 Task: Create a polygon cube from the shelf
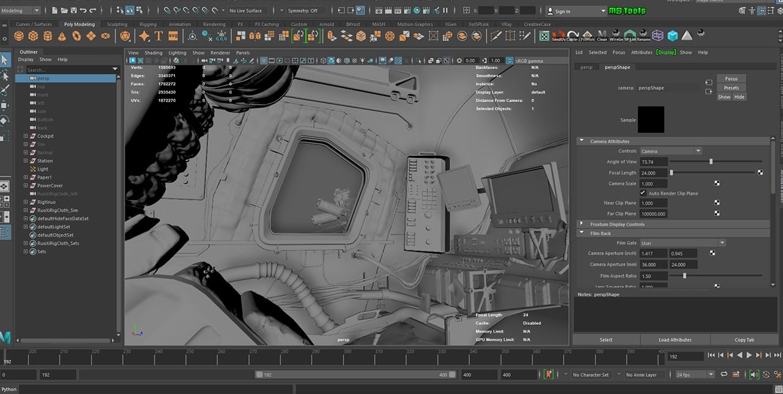point(34,36)
